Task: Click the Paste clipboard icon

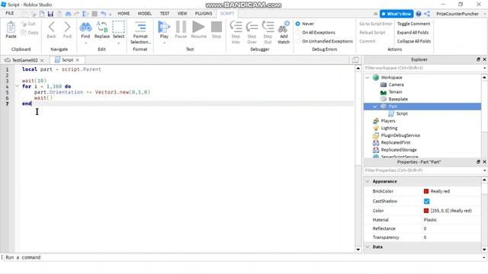Action: [11, 27]
